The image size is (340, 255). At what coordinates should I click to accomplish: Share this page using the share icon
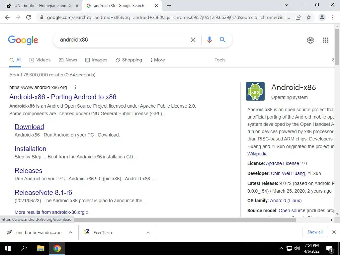click(298, 17)
